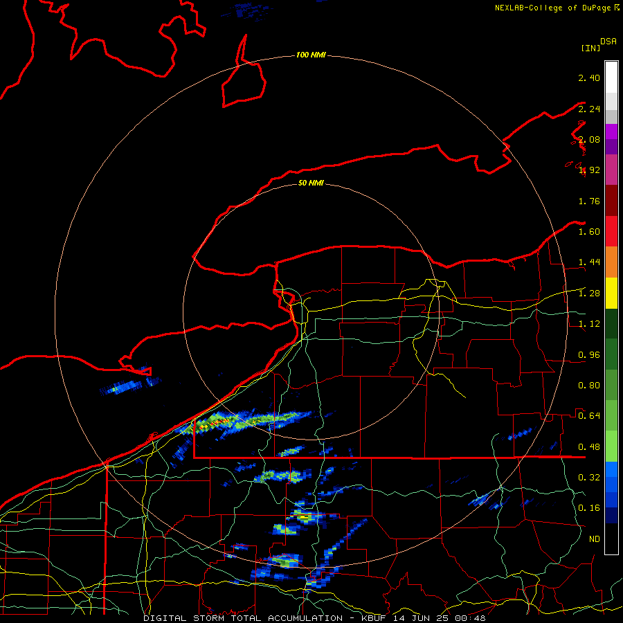The height and width of the screenshot is (623, 623).
Task: Click the 2.40 scale value
Action: pyautogui.click(x=589, y=78)
